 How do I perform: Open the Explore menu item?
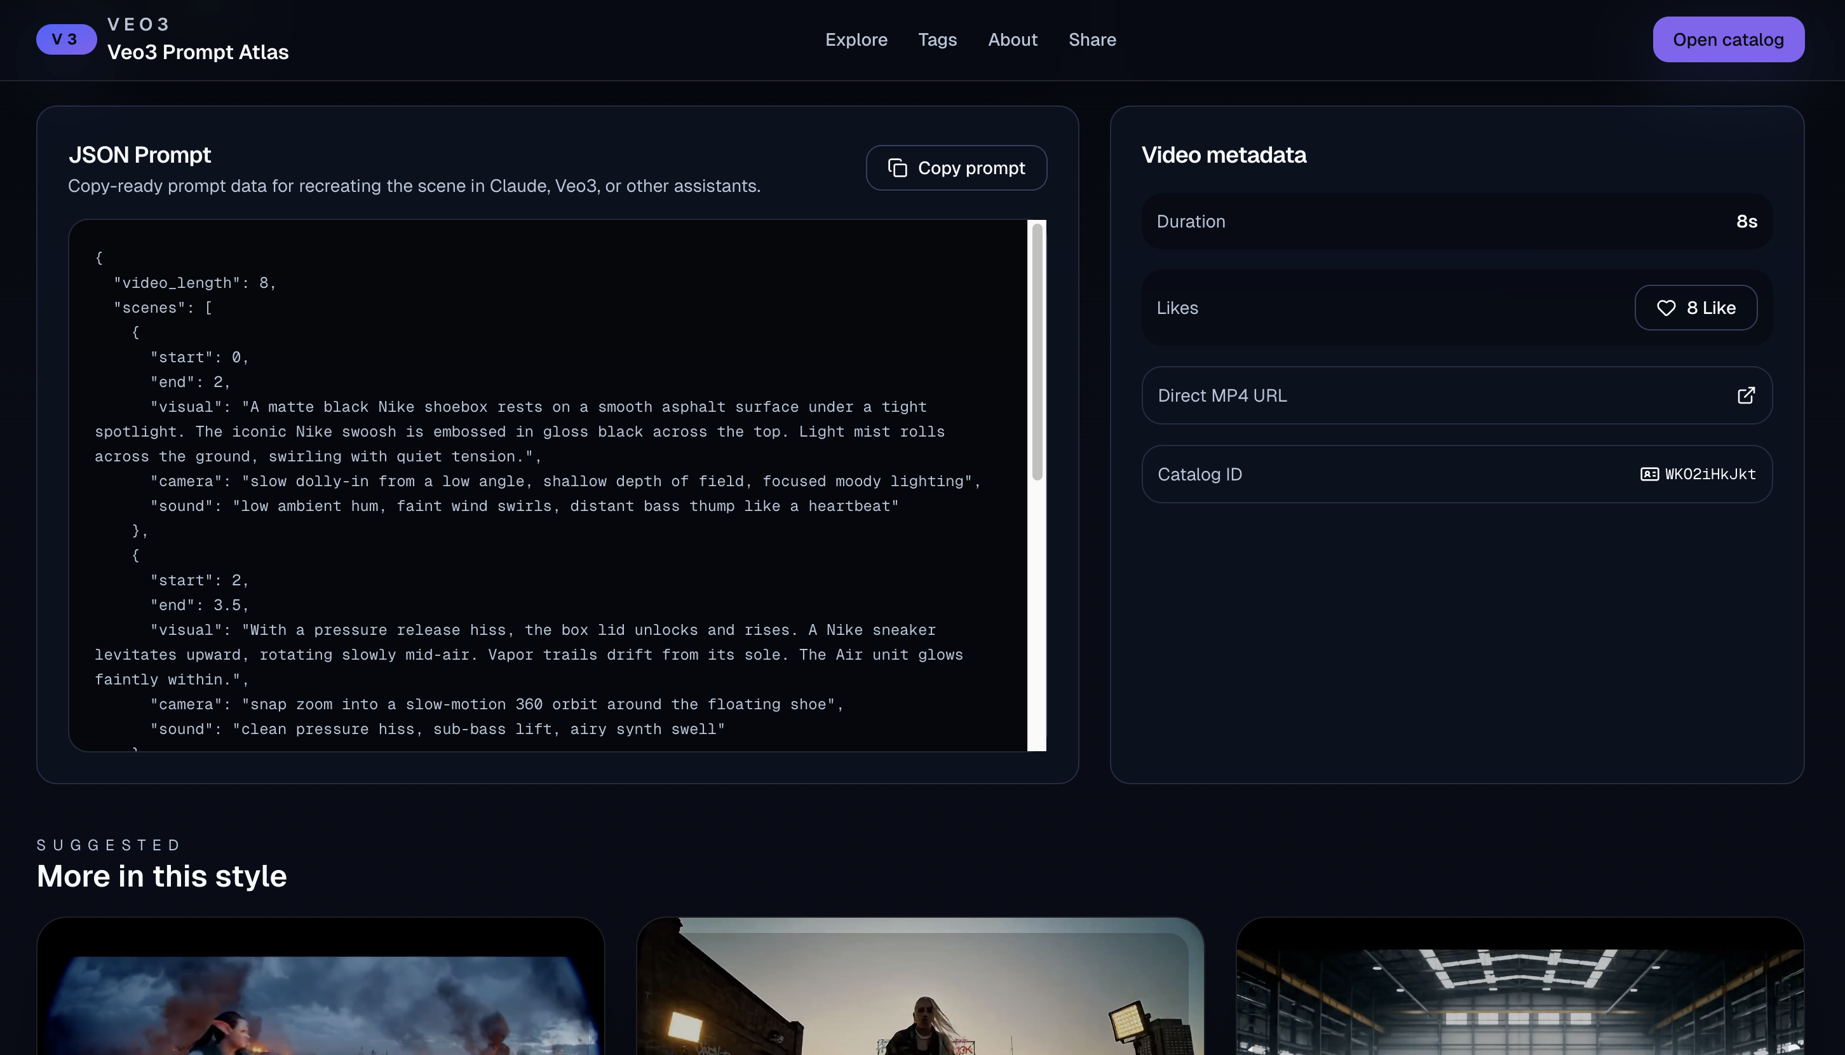coord(856,40)
